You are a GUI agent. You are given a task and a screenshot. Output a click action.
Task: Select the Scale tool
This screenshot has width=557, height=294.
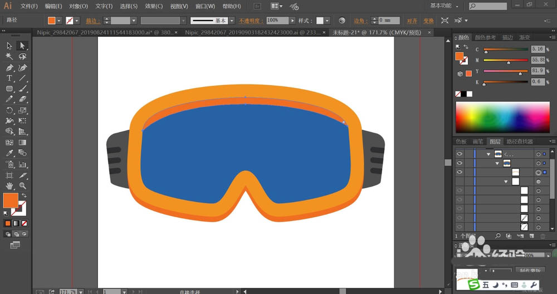pos(22,110)
